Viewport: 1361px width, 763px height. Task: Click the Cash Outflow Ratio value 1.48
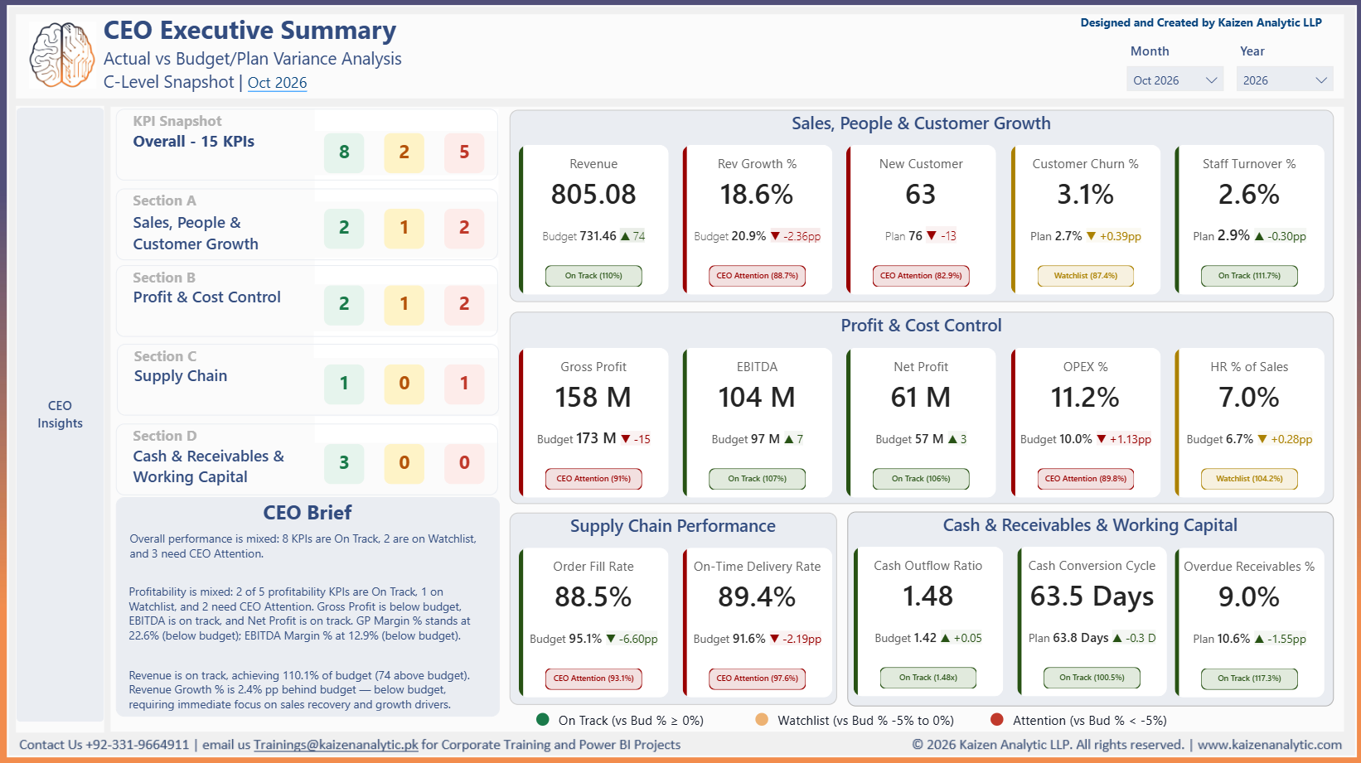coord(928,596)
